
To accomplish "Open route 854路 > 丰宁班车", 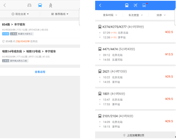I will click(40, 32).
